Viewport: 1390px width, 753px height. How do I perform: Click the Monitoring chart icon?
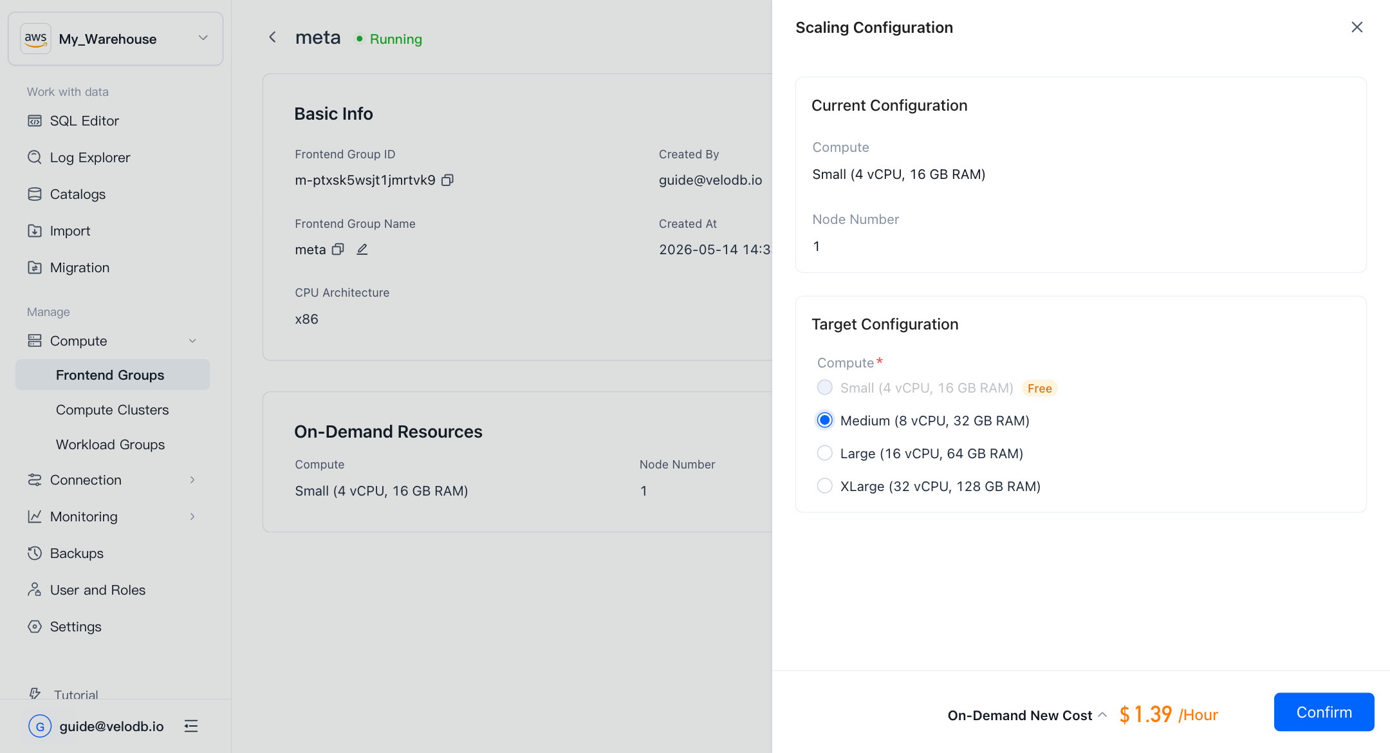(x=35, y=517)
